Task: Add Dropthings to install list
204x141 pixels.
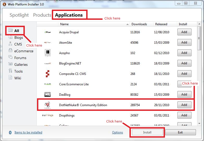Action: point(184,115)
